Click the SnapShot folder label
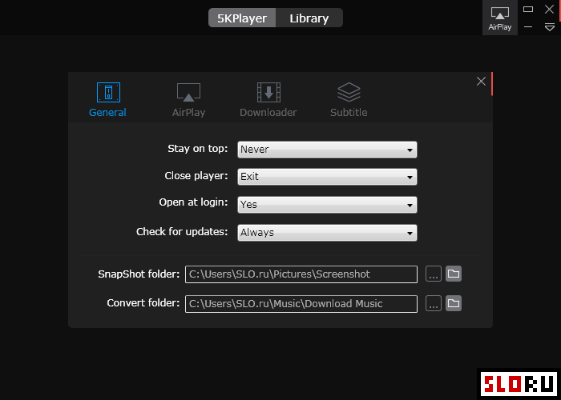The width and height of the screenshot is (561, 400). (139, 274)
